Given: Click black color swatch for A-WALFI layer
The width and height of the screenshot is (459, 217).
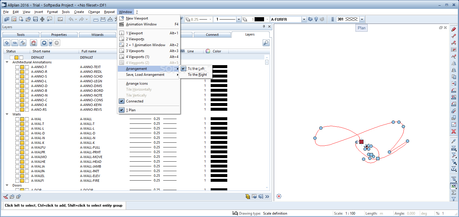Looking at the screenshot, I should point(219,181).
